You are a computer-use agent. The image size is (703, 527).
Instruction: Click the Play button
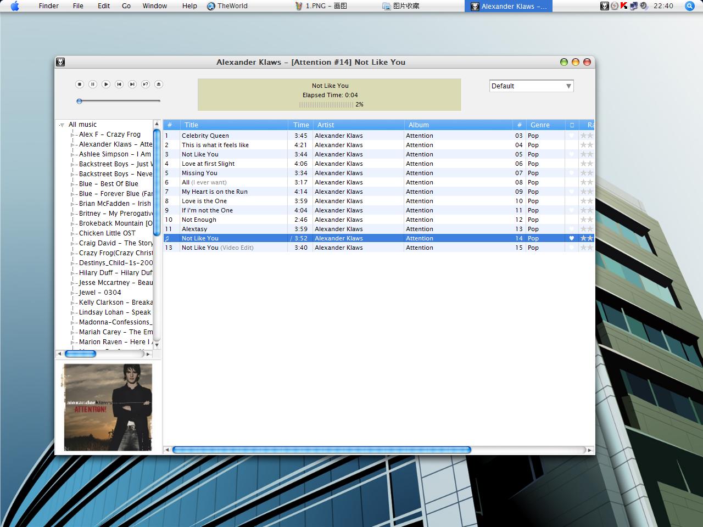click(106, 84)
